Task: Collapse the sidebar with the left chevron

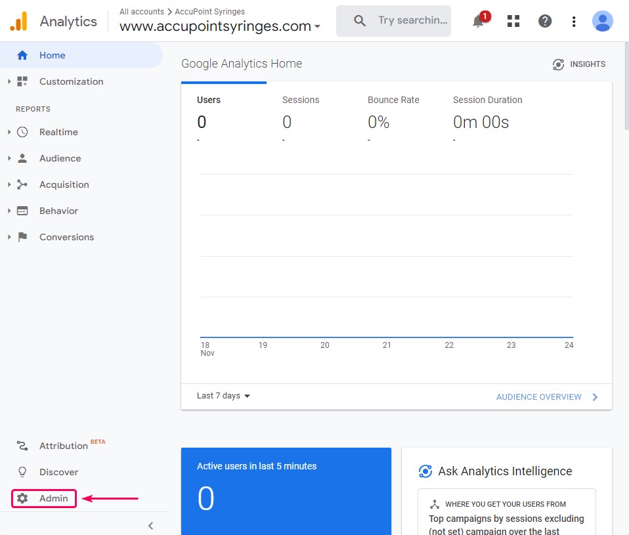Action: click(151, 526)
